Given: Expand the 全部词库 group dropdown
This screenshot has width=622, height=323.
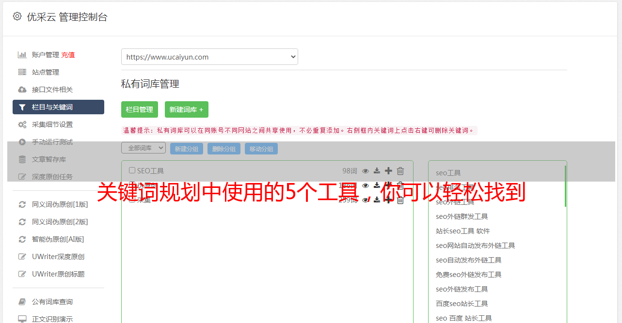Looking at the screenshot, I should [144, 148].
